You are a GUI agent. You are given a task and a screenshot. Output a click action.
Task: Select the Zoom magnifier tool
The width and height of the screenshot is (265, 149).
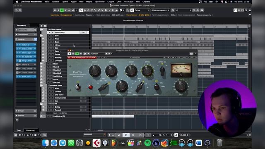[106, 10]
